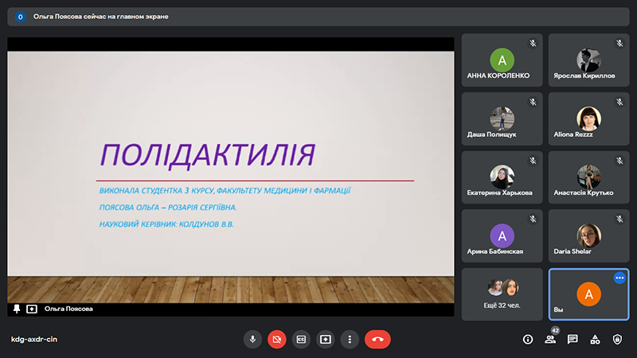Viewport: 637px width, 358px height.
Task: Open host controls shield icon
Action: click(x=617, y=339)
